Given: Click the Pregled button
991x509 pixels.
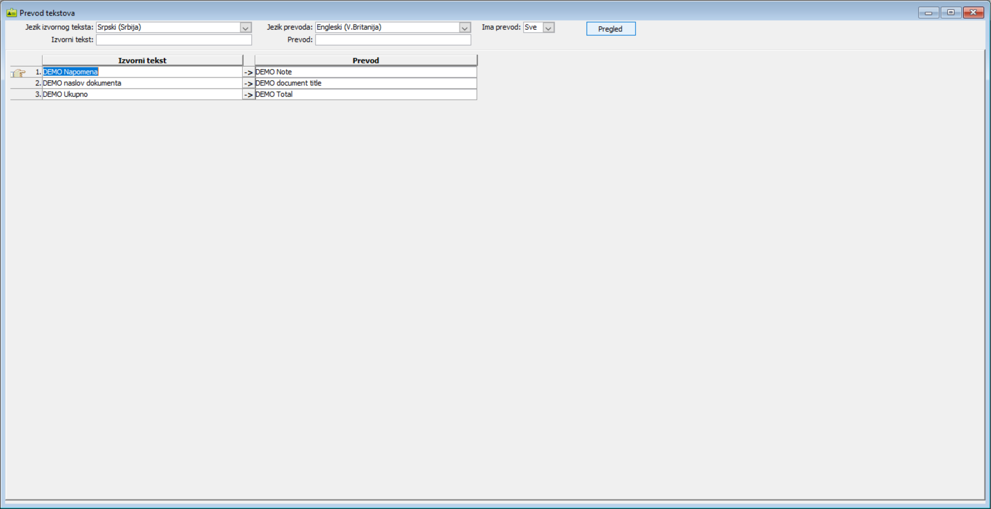Looking at the screenshot, I should (611, 29).
